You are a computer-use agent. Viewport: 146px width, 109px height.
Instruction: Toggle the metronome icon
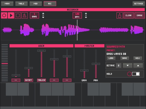pyautogui.click(x=25, y=15)
